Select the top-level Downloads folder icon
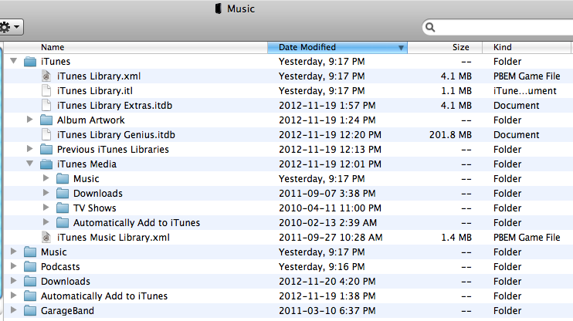573x321 pixels. pyautogui.click(x=30, y=281)
